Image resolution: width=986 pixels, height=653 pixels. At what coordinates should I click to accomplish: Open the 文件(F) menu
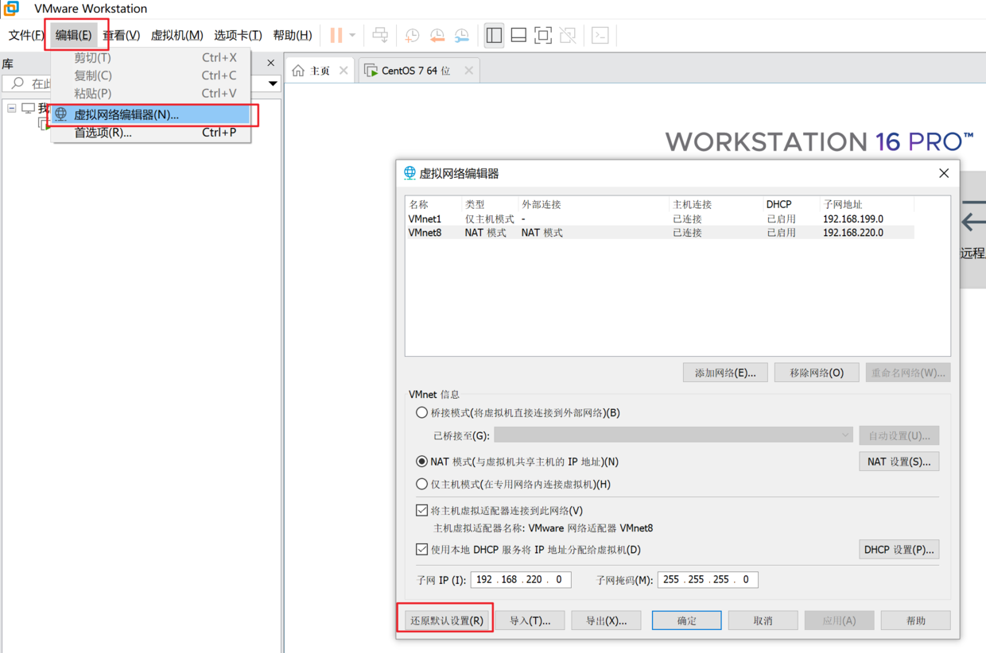[27, 35]
